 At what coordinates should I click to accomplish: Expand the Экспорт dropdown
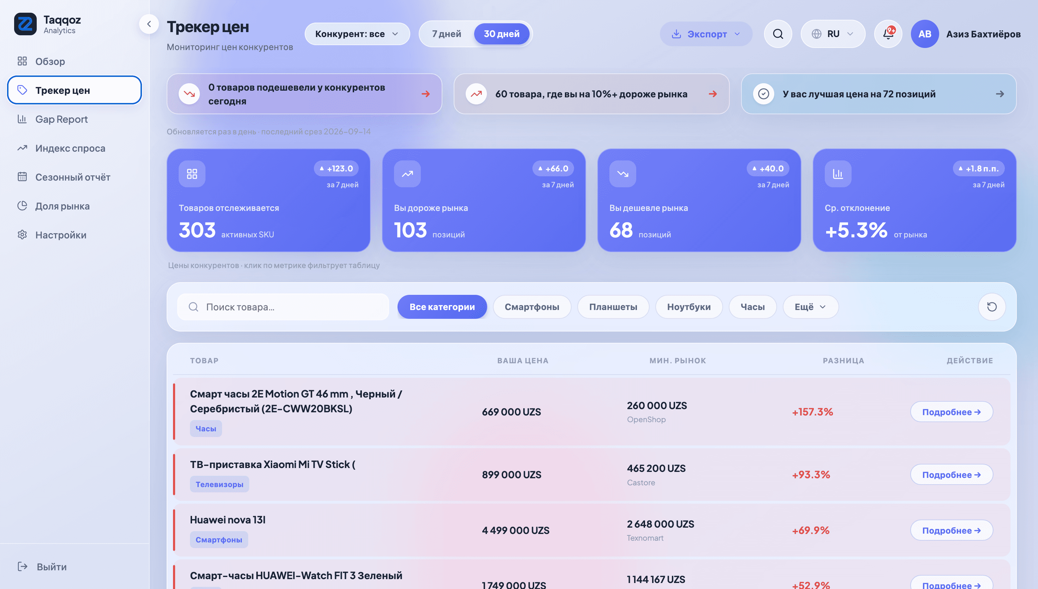tap(706, 34)
